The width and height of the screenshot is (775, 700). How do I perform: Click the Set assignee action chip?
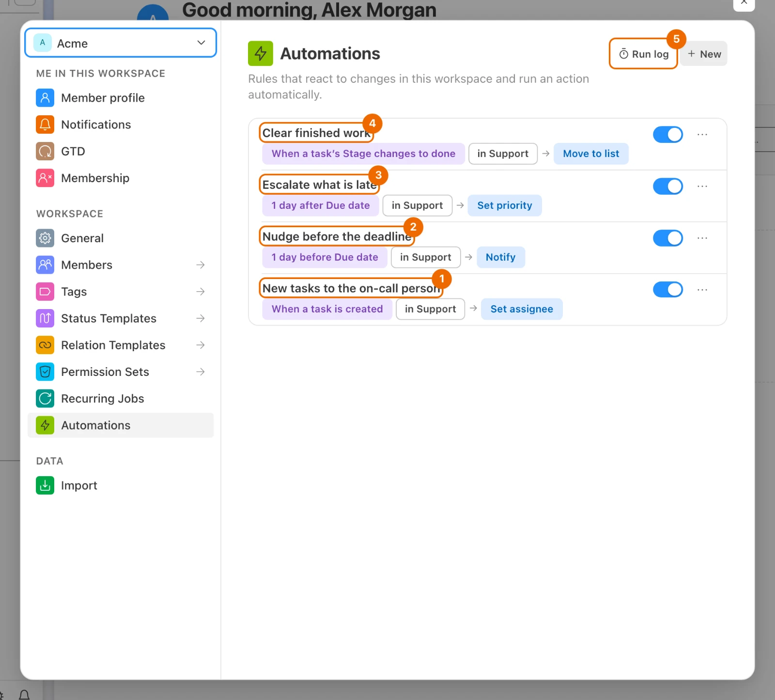pos(522,309)
